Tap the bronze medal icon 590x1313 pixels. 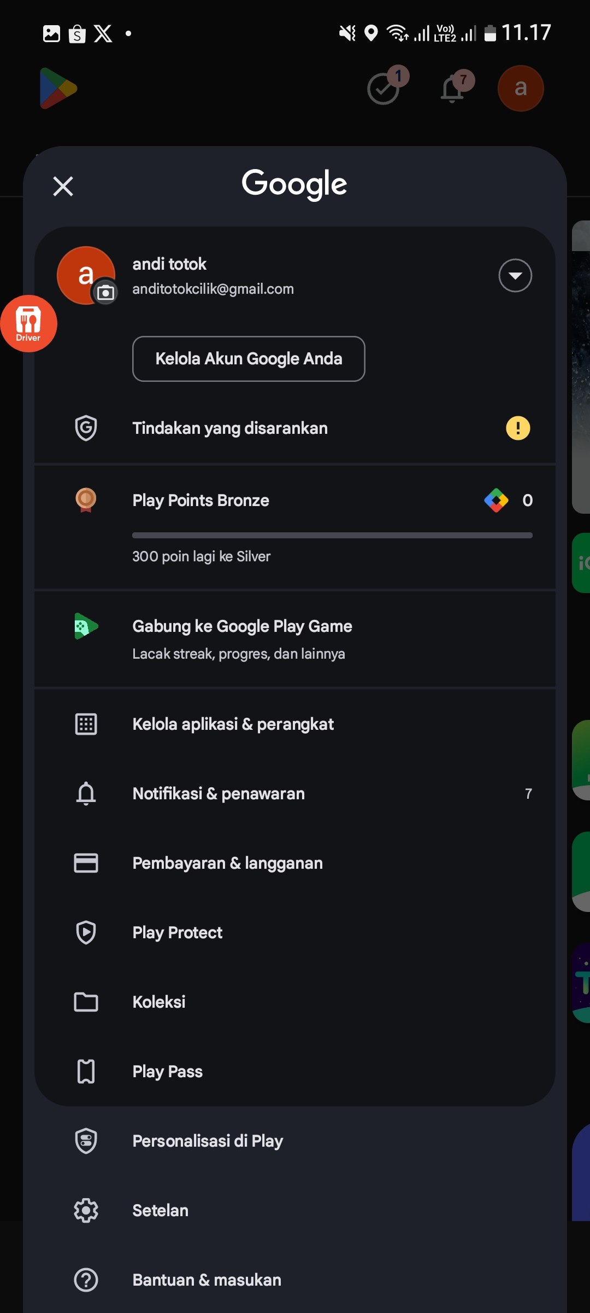(86, 499)
